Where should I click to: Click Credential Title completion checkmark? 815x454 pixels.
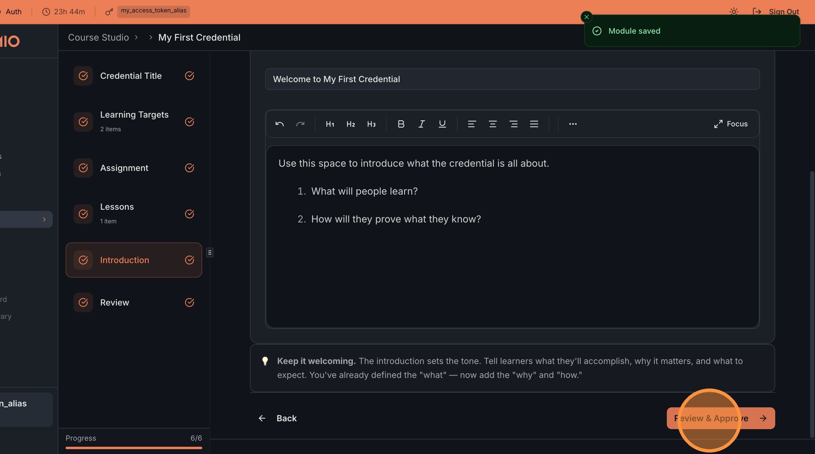(x=189, y=76)
